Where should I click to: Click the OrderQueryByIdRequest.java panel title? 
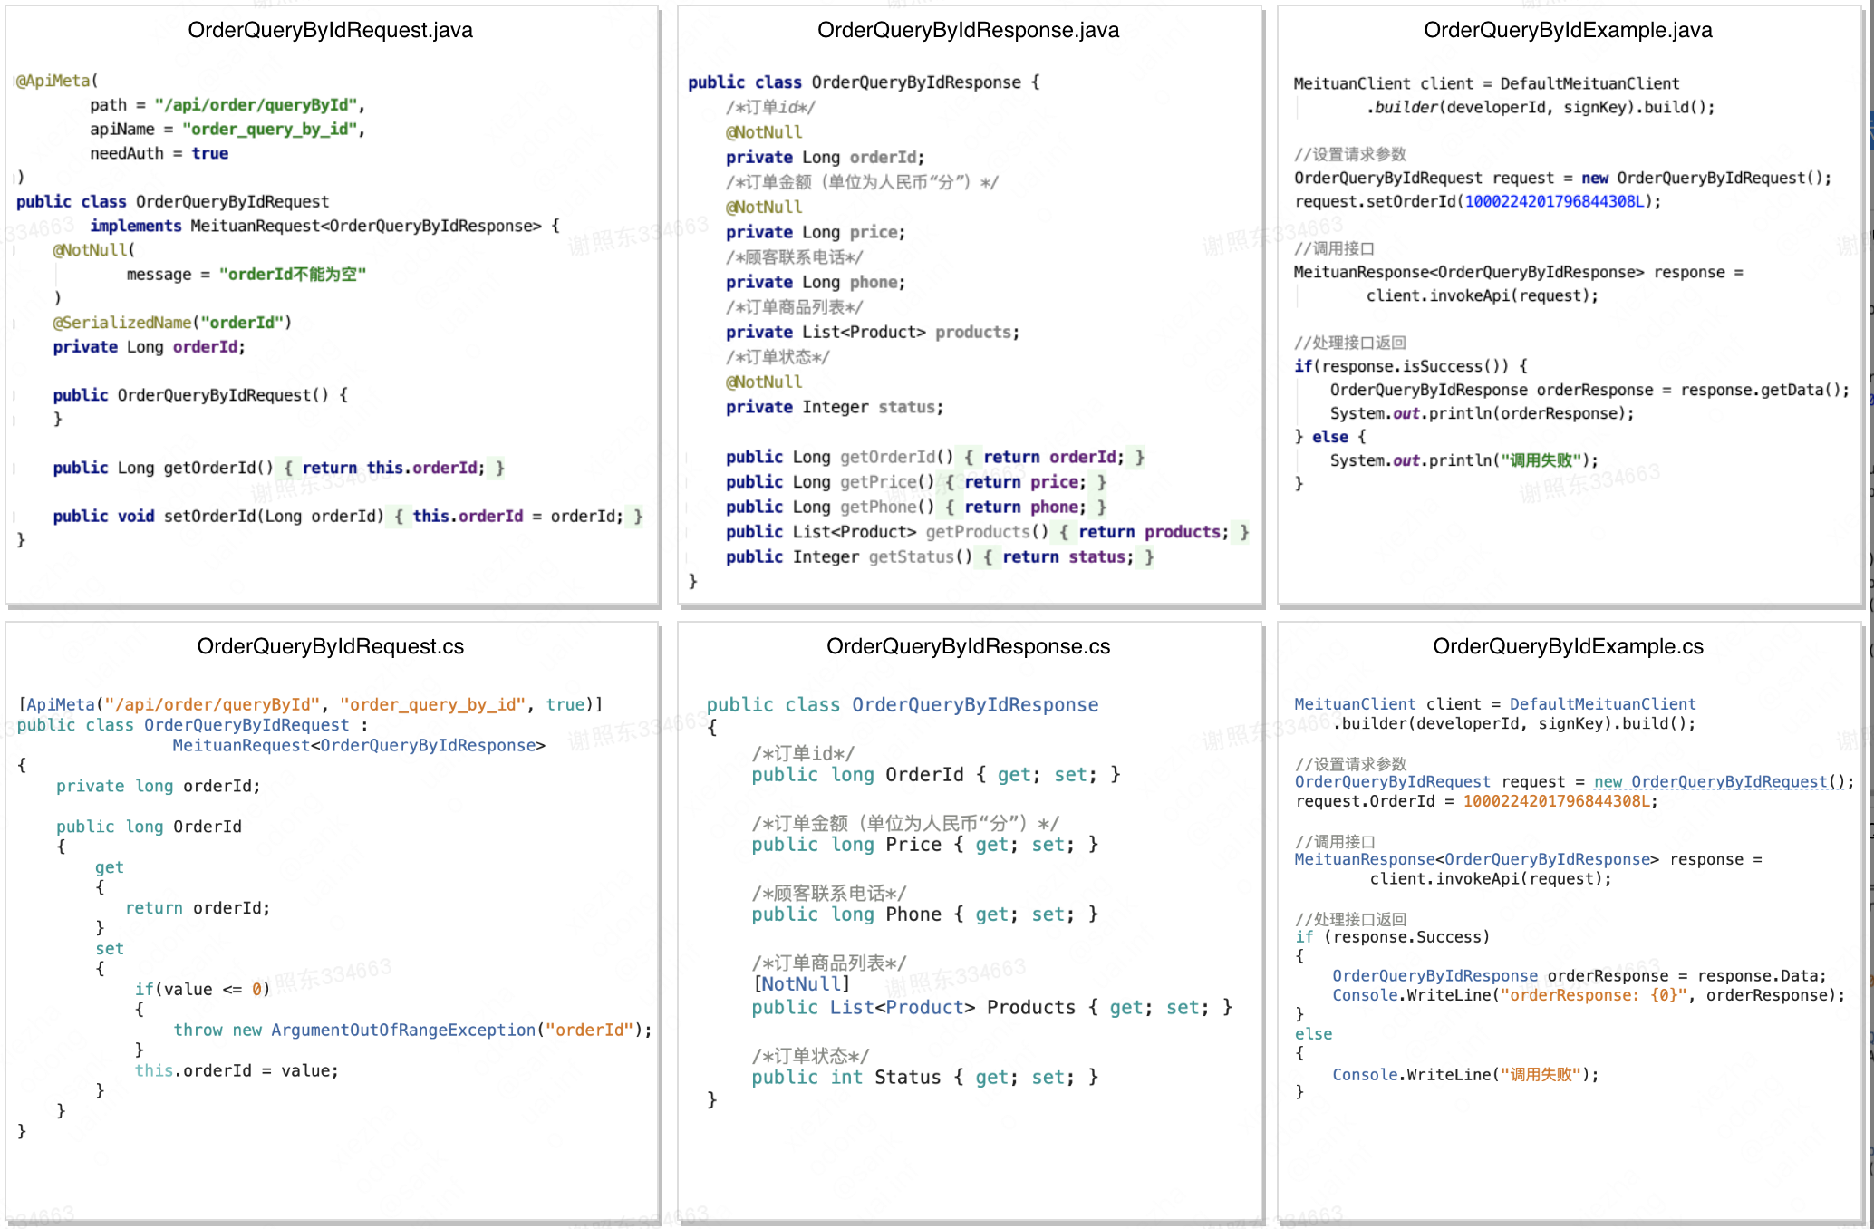[330, 30]
